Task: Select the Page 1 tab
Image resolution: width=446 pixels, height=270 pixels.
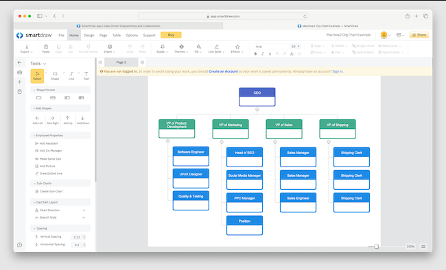Action: pos(121,62)
